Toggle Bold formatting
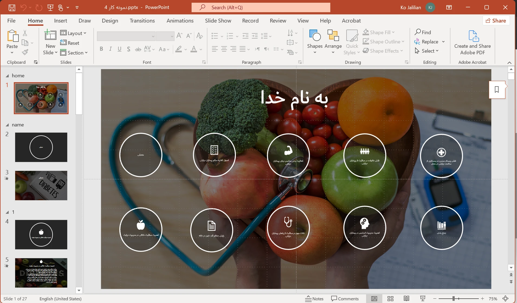Screen dimensions: 517x303 [101, 49]
